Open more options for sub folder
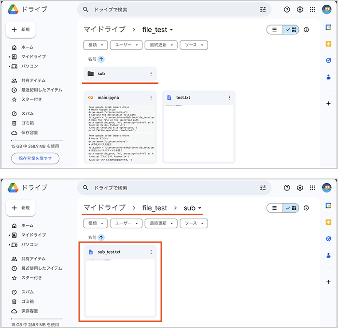This screenshot has width=338, height=328. pos(151,74)
